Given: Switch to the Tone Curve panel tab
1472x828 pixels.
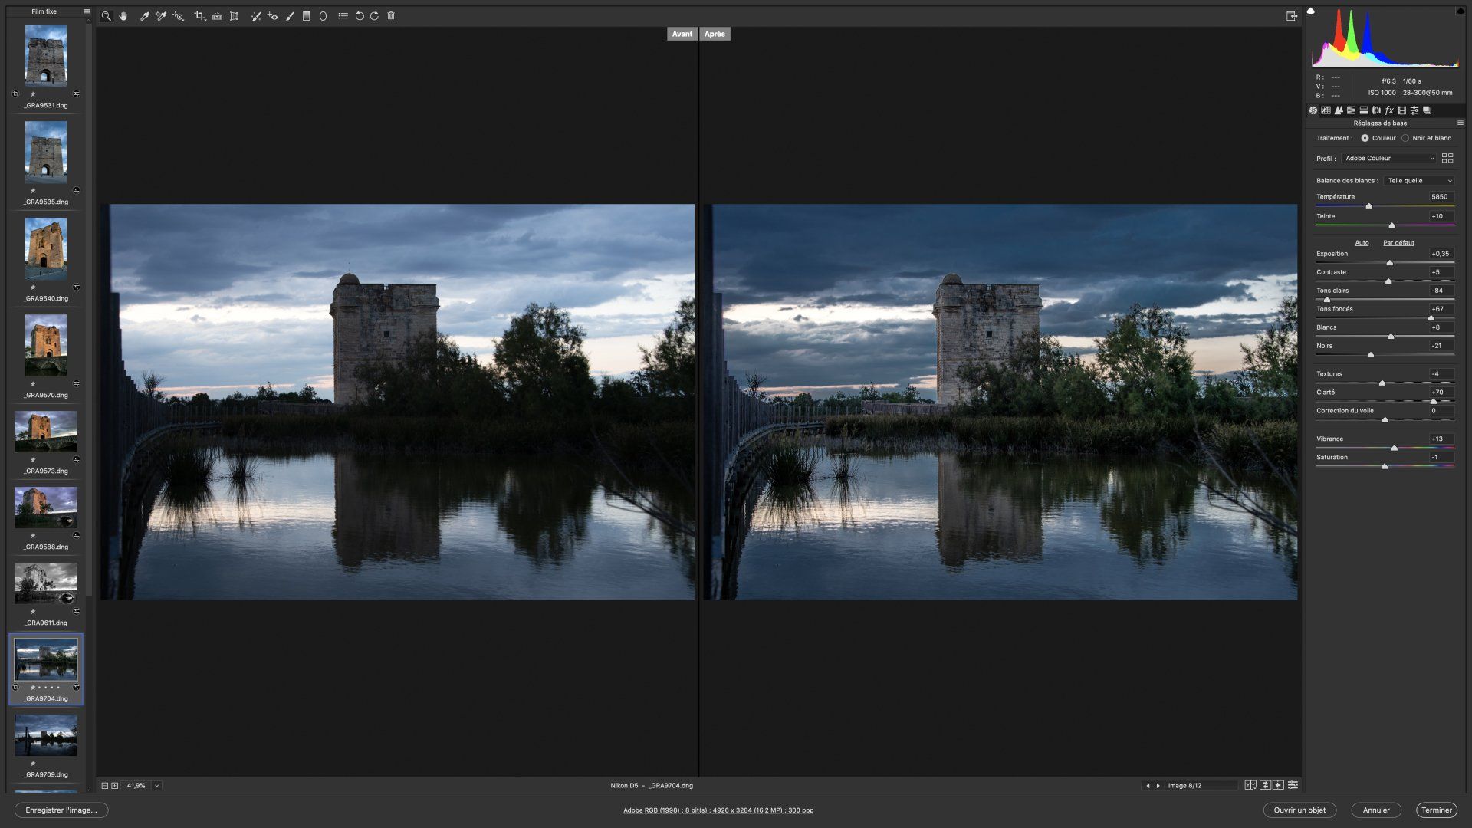Looking at the screenshot, I should tap(1326, 110).
